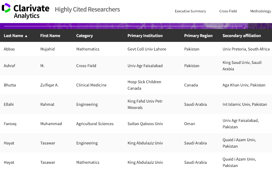Select the Abbas last name cell

point(9,49)
